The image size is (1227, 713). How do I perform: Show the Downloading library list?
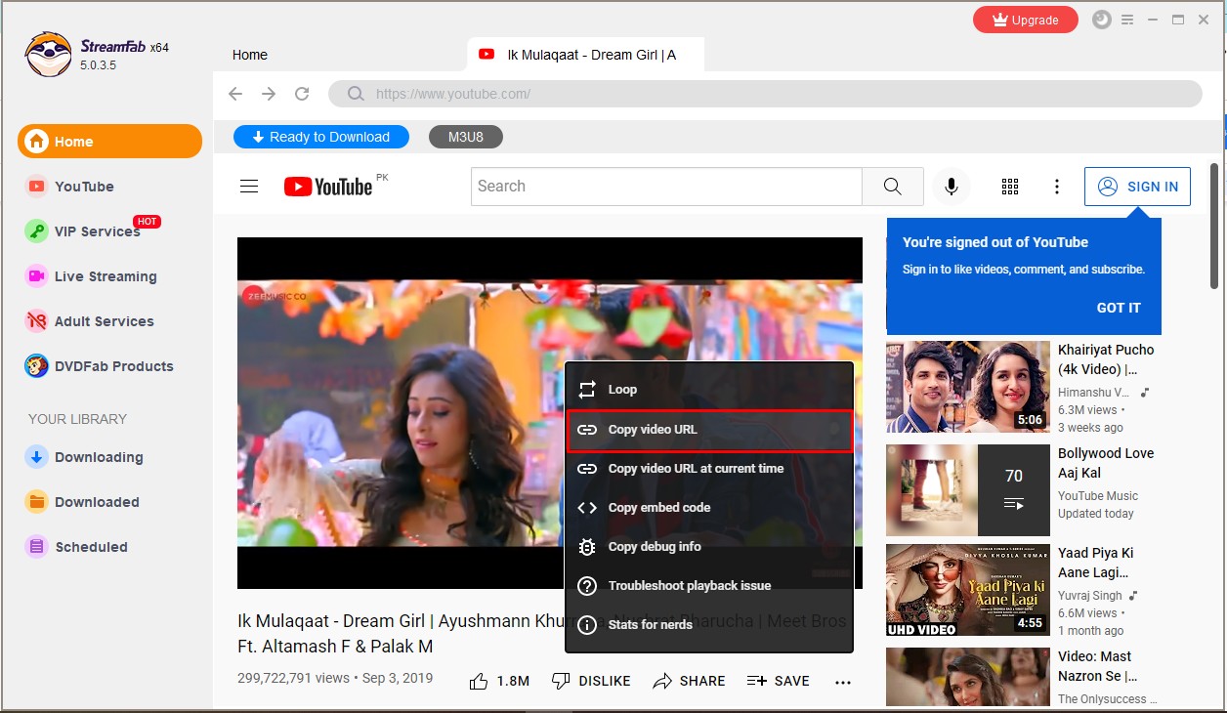tap(85, 457)
